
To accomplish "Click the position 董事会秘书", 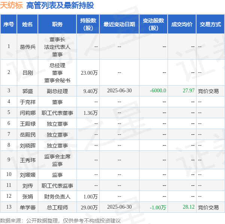I will point(57,80).
